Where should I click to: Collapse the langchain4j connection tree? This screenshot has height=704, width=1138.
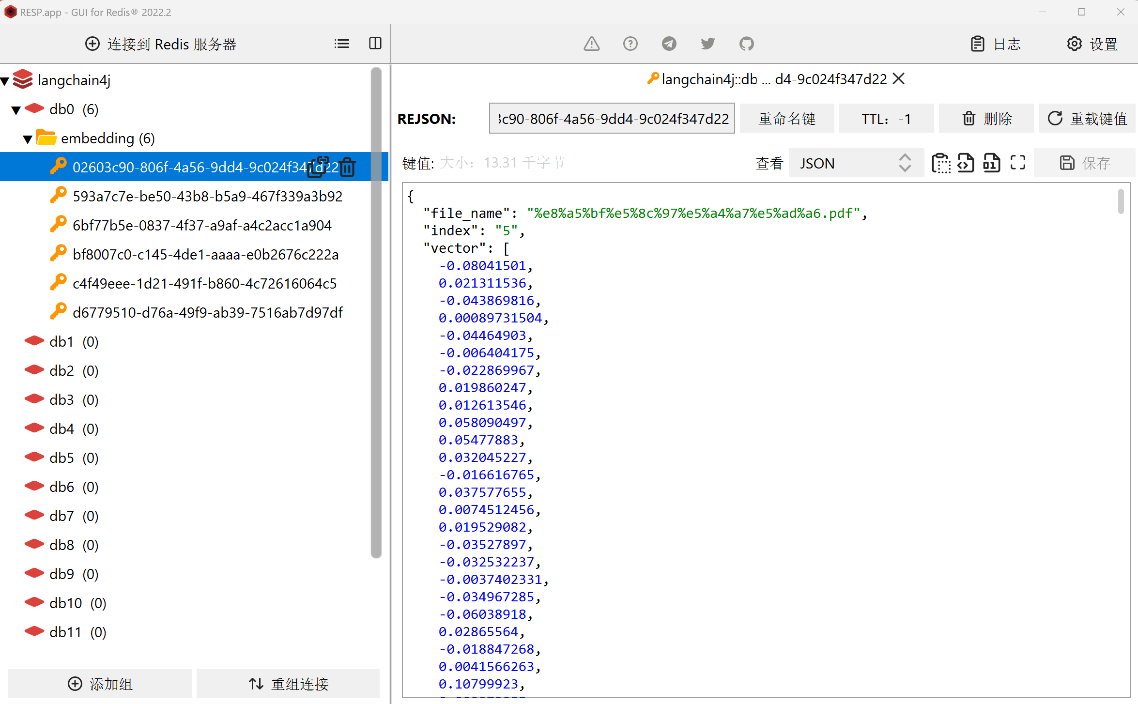(5, 81)
